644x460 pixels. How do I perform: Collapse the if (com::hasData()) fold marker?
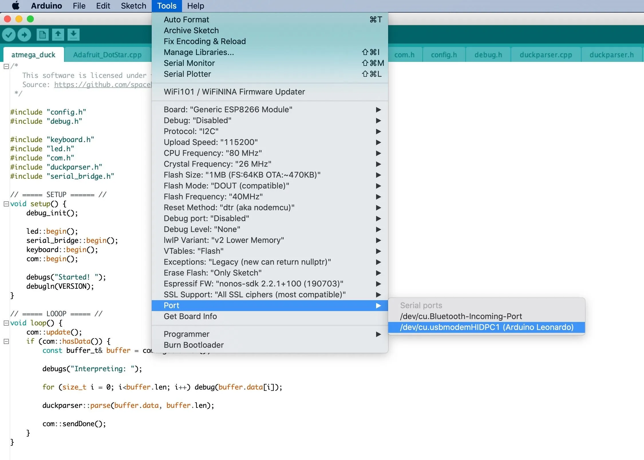pos(6,341)
